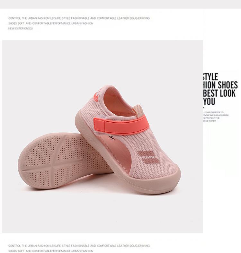This screenshot has width=241, height=253.
Task: Click the 'ION SHOES' heading text
Action: coord(220,85)
